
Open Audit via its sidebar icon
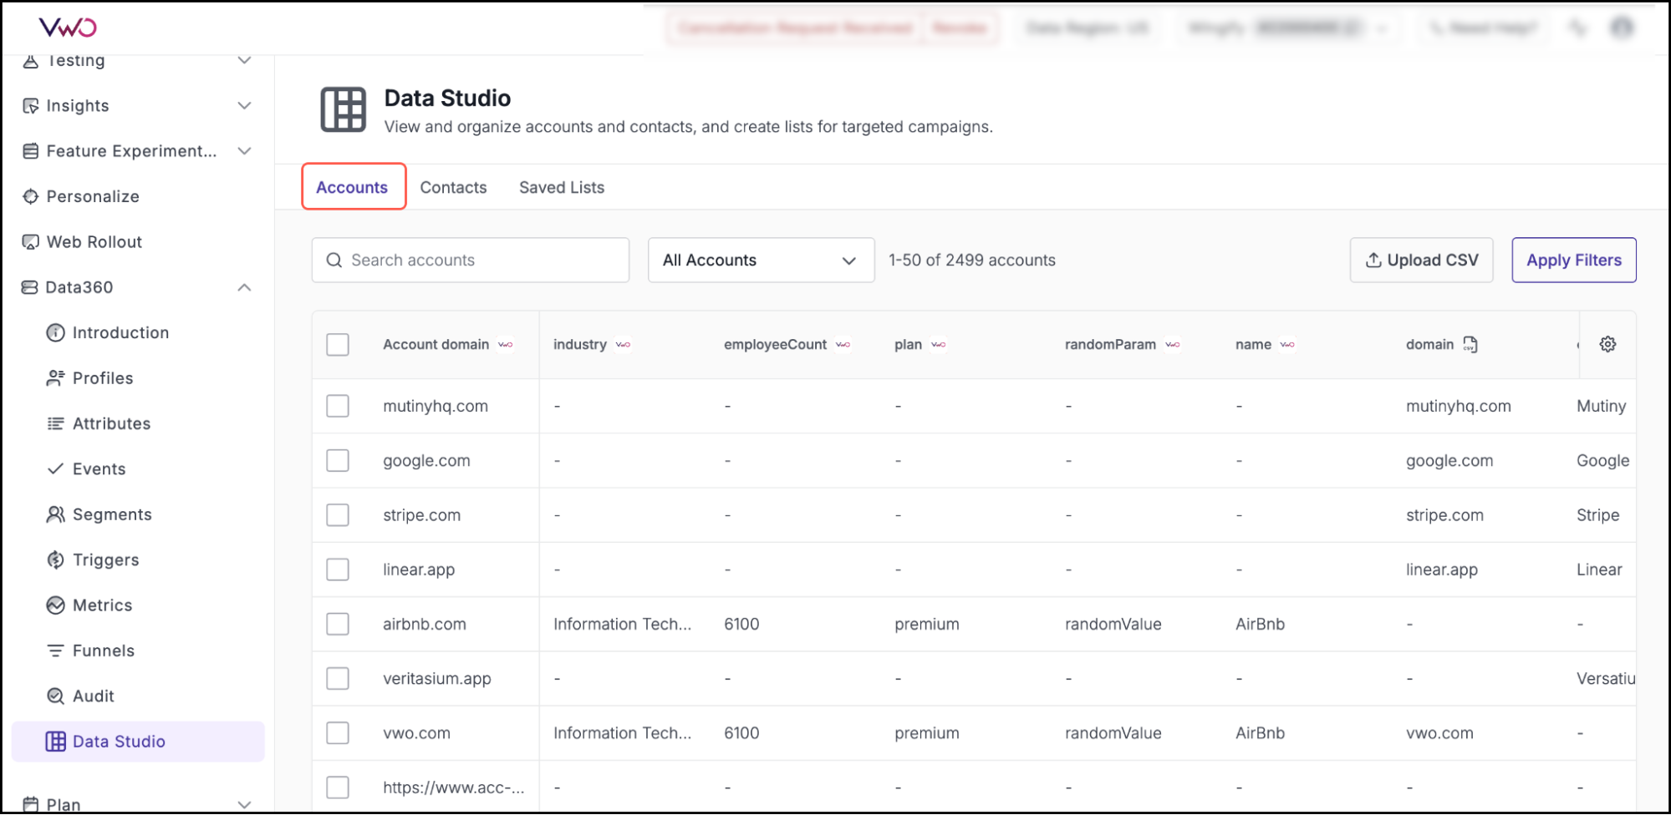55,696
